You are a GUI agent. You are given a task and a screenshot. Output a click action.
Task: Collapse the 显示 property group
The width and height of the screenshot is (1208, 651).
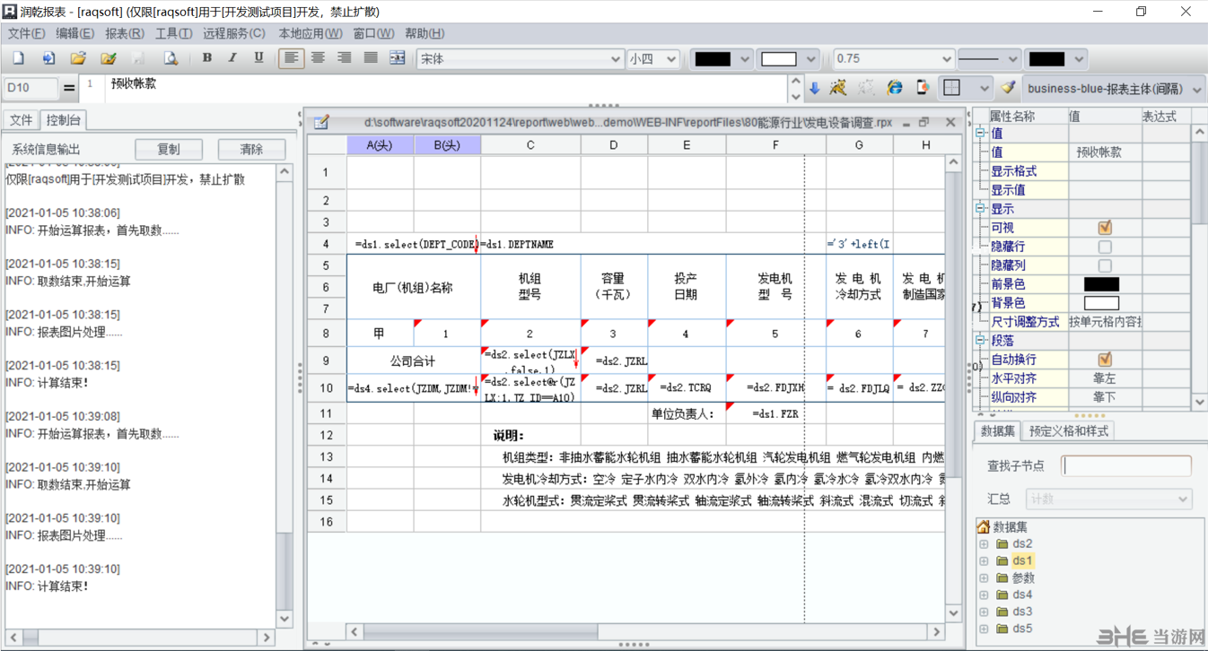(981, 208)
